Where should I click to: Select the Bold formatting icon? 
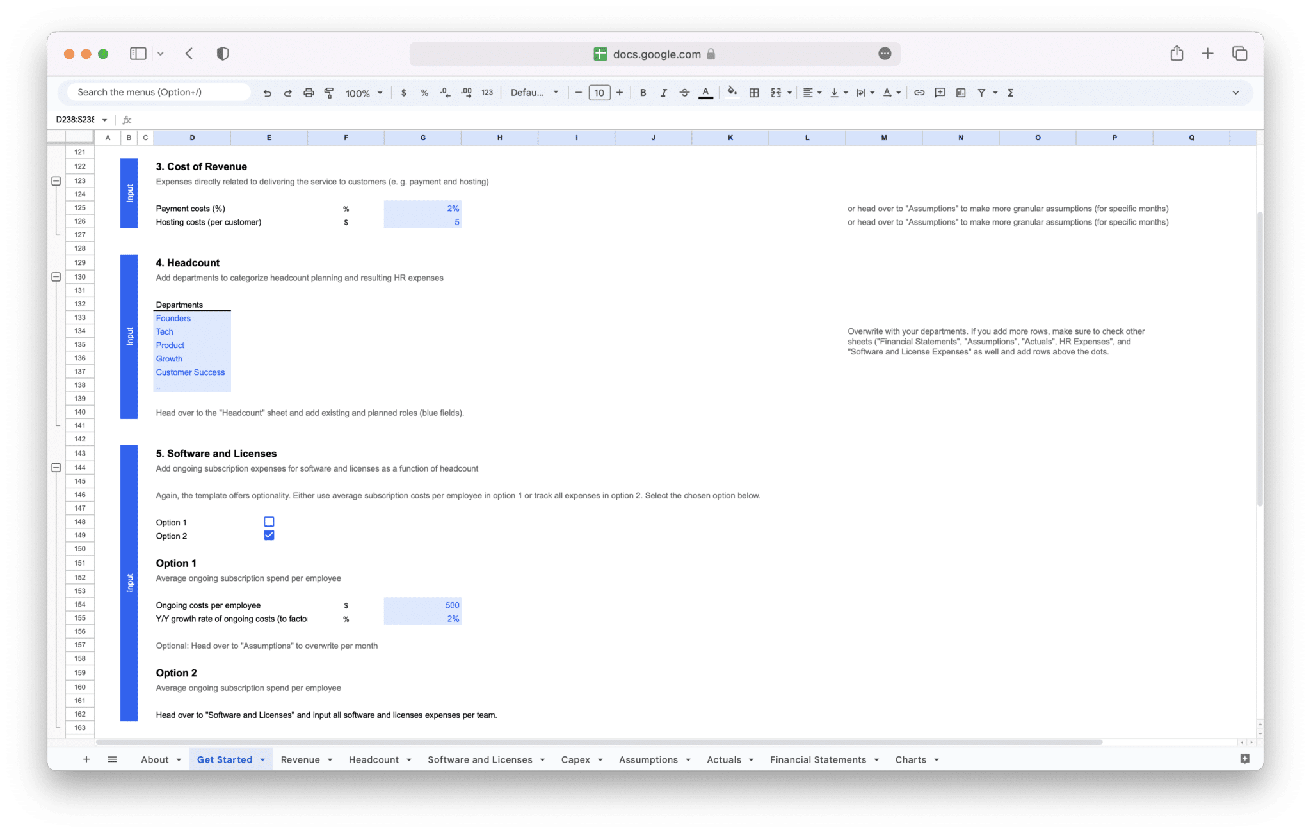643,92
